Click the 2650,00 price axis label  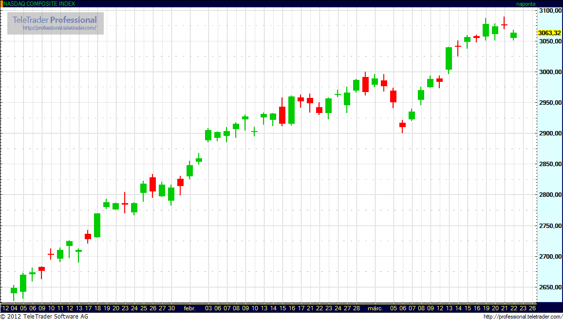(549, 287)
